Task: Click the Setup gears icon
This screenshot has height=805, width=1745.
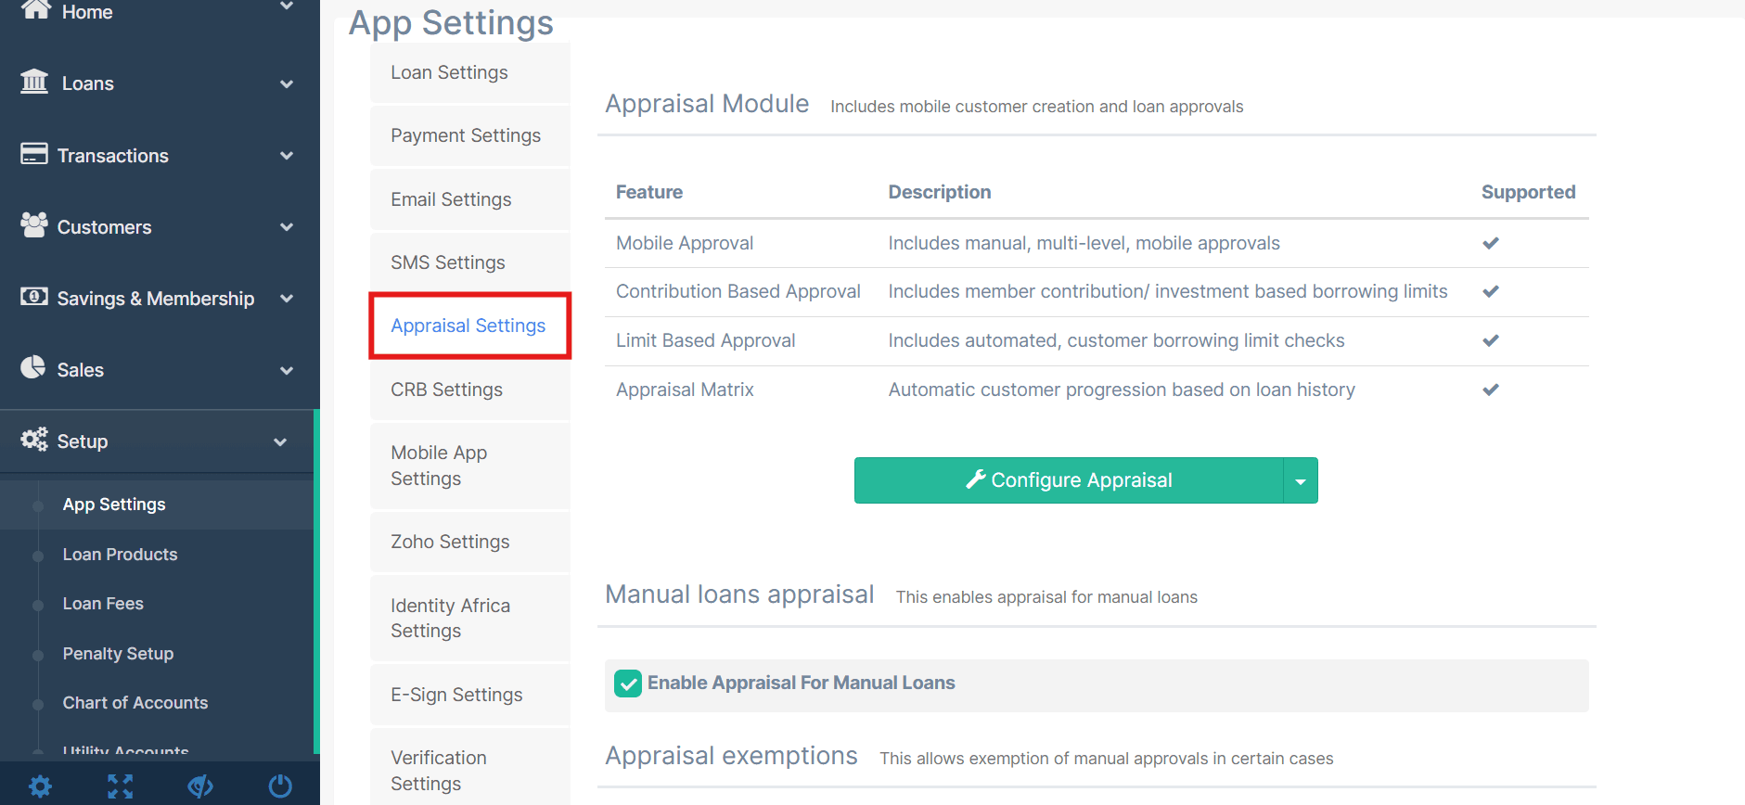Action: (x=34, y=440)
